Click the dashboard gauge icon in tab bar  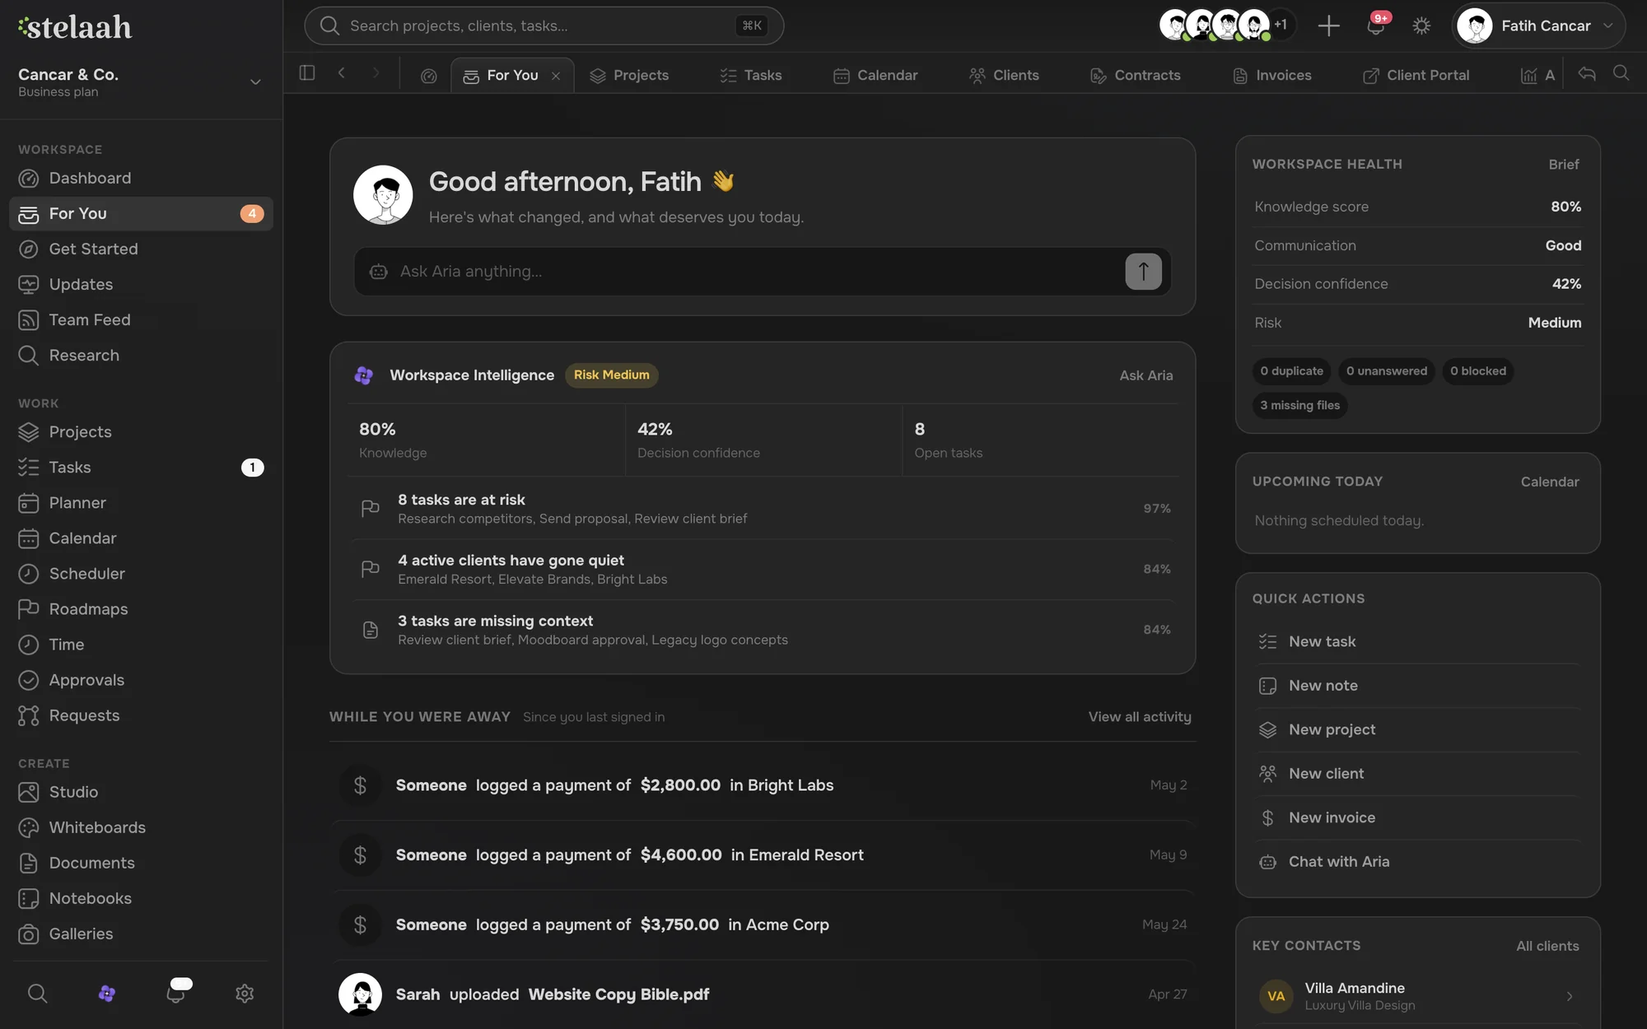tap(428, 76)
